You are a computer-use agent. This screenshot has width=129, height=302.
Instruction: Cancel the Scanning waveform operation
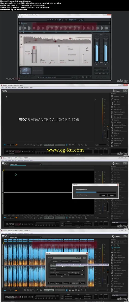[x=112, y=195]
